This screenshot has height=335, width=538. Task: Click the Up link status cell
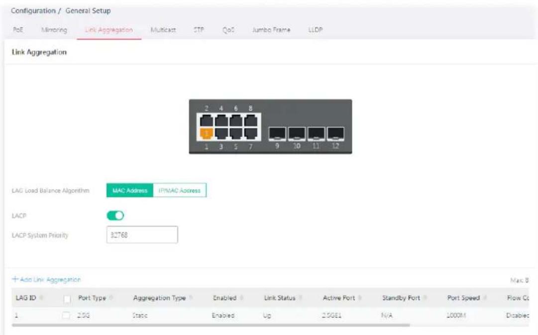(267, 315)
